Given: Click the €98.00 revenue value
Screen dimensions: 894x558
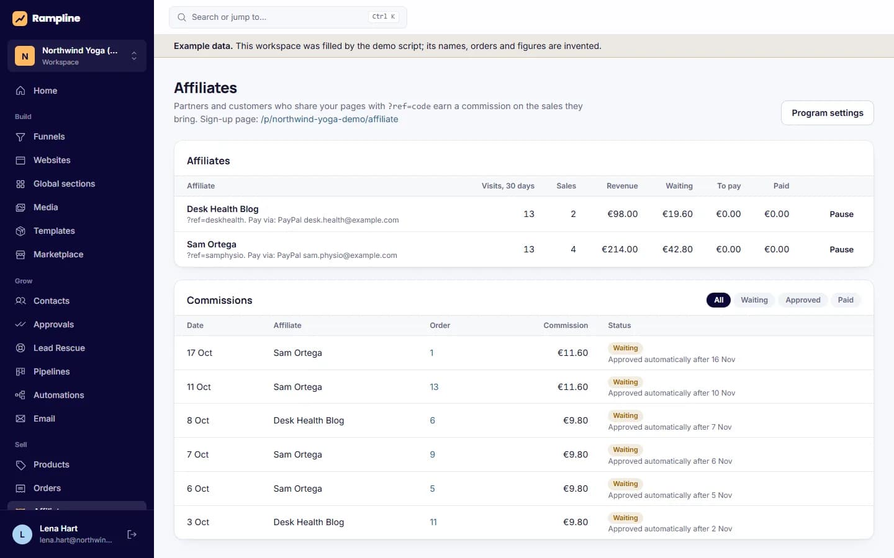Looking at the screenshot, I should (x=622, y=214).
